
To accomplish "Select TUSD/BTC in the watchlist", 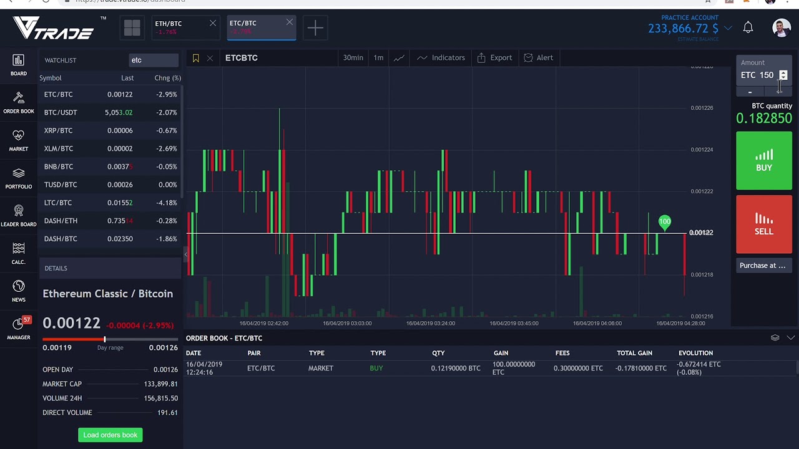I will tap(110, 185).
